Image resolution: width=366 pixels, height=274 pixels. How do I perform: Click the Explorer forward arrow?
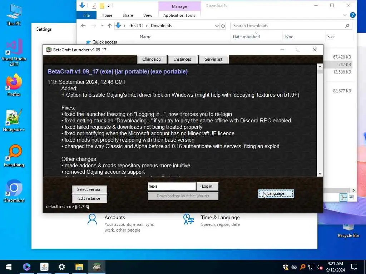coord(94,26)
